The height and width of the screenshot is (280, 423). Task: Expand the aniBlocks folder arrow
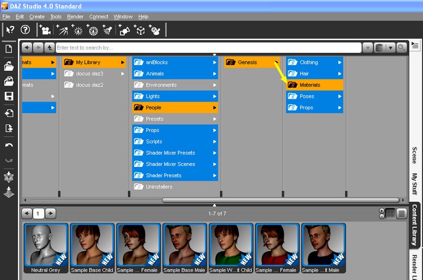click(x=215, y=62)
